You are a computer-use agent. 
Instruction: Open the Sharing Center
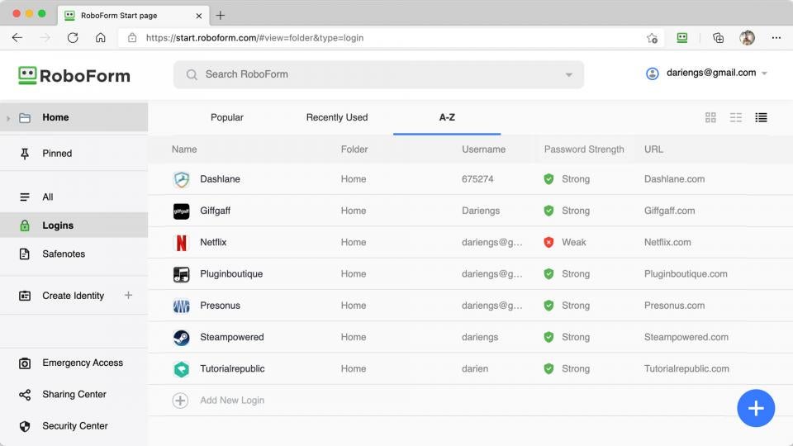point(74,395)
